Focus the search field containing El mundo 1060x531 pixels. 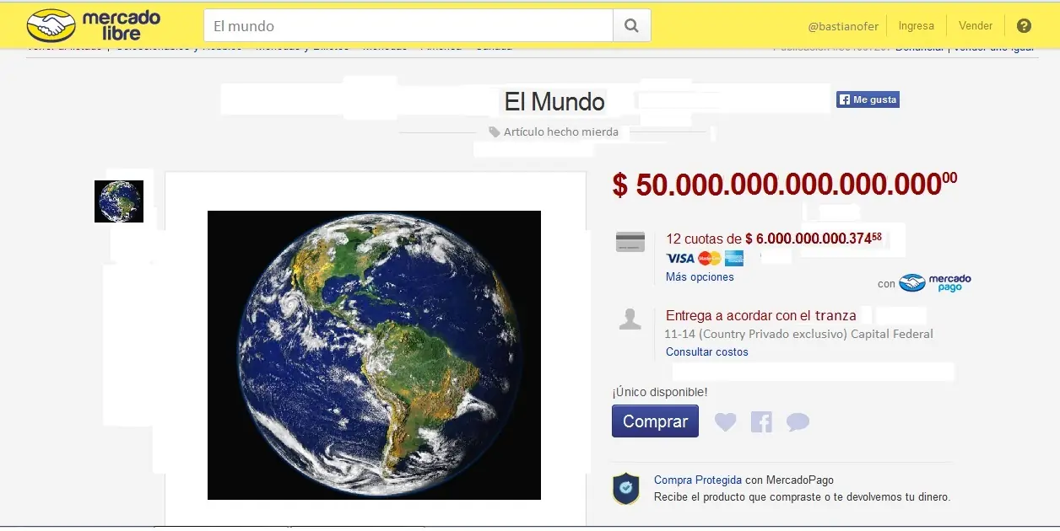[408, 25]
